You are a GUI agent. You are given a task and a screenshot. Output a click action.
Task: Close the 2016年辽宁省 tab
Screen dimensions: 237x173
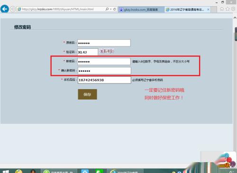pos(208,9)
